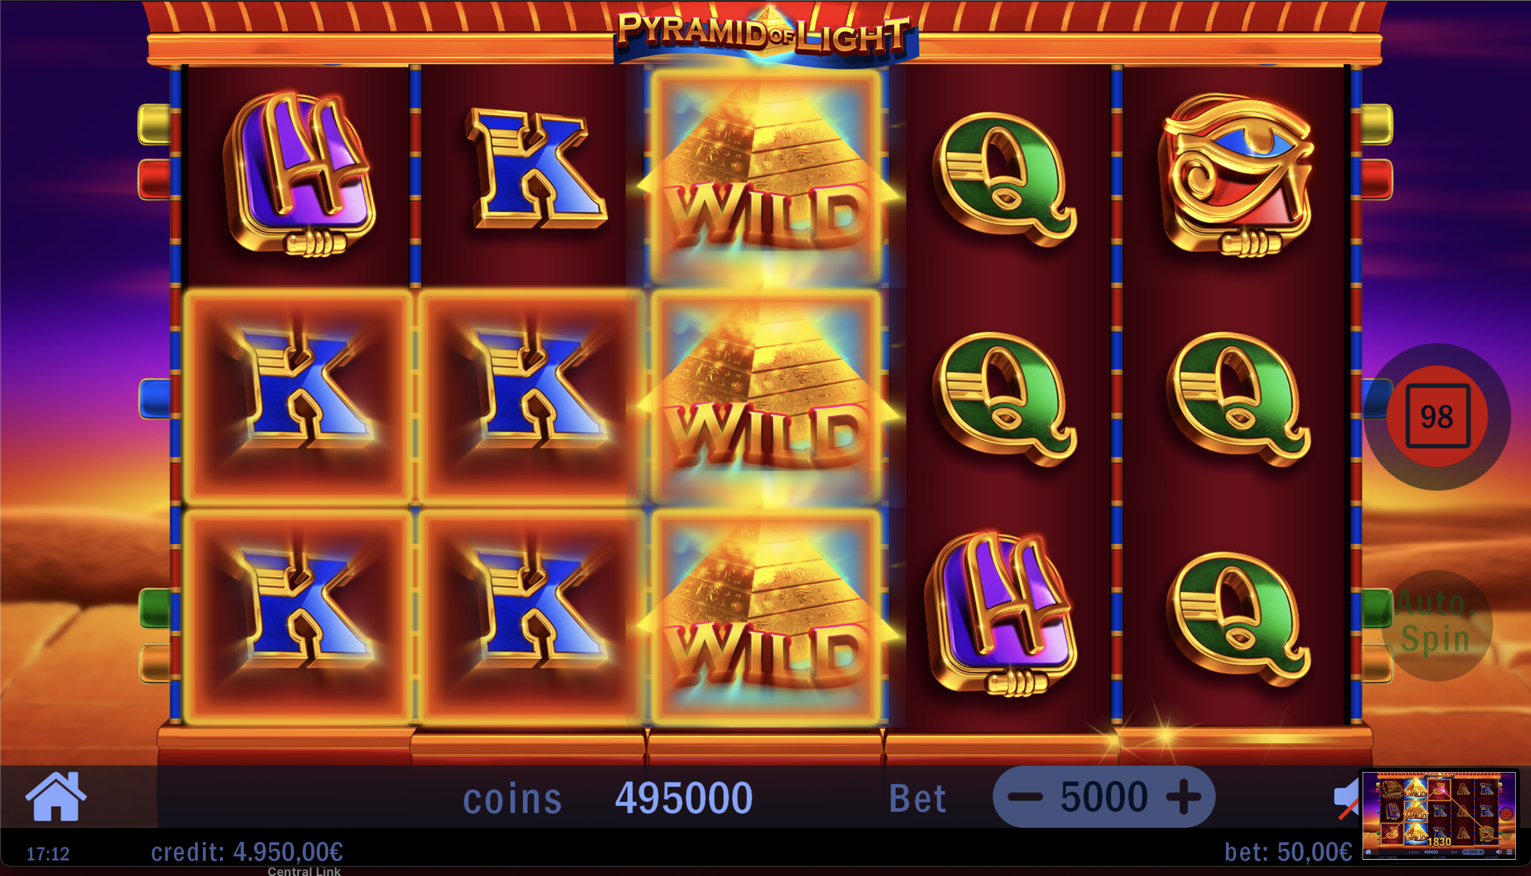1531x876 pixels.
Task: Increase the bet with plus button
Action: coord(1183,797)
